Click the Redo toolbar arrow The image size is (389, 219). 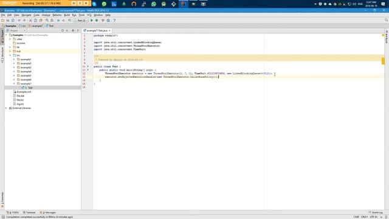(24, 20)
